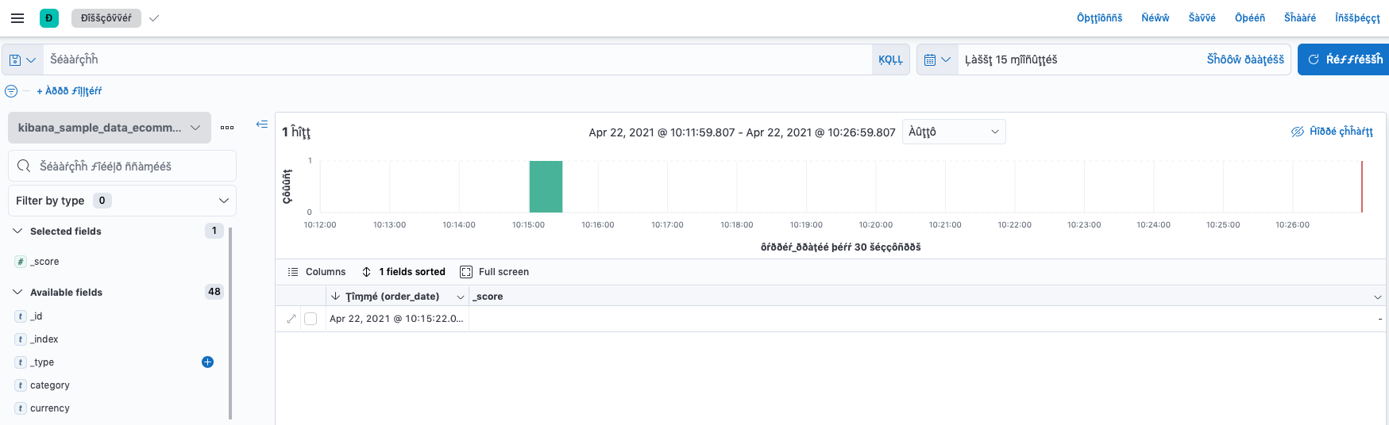The image size is (1389, 425).
Task: Open the Auto interval dropdown
Action: coord(954,132)
